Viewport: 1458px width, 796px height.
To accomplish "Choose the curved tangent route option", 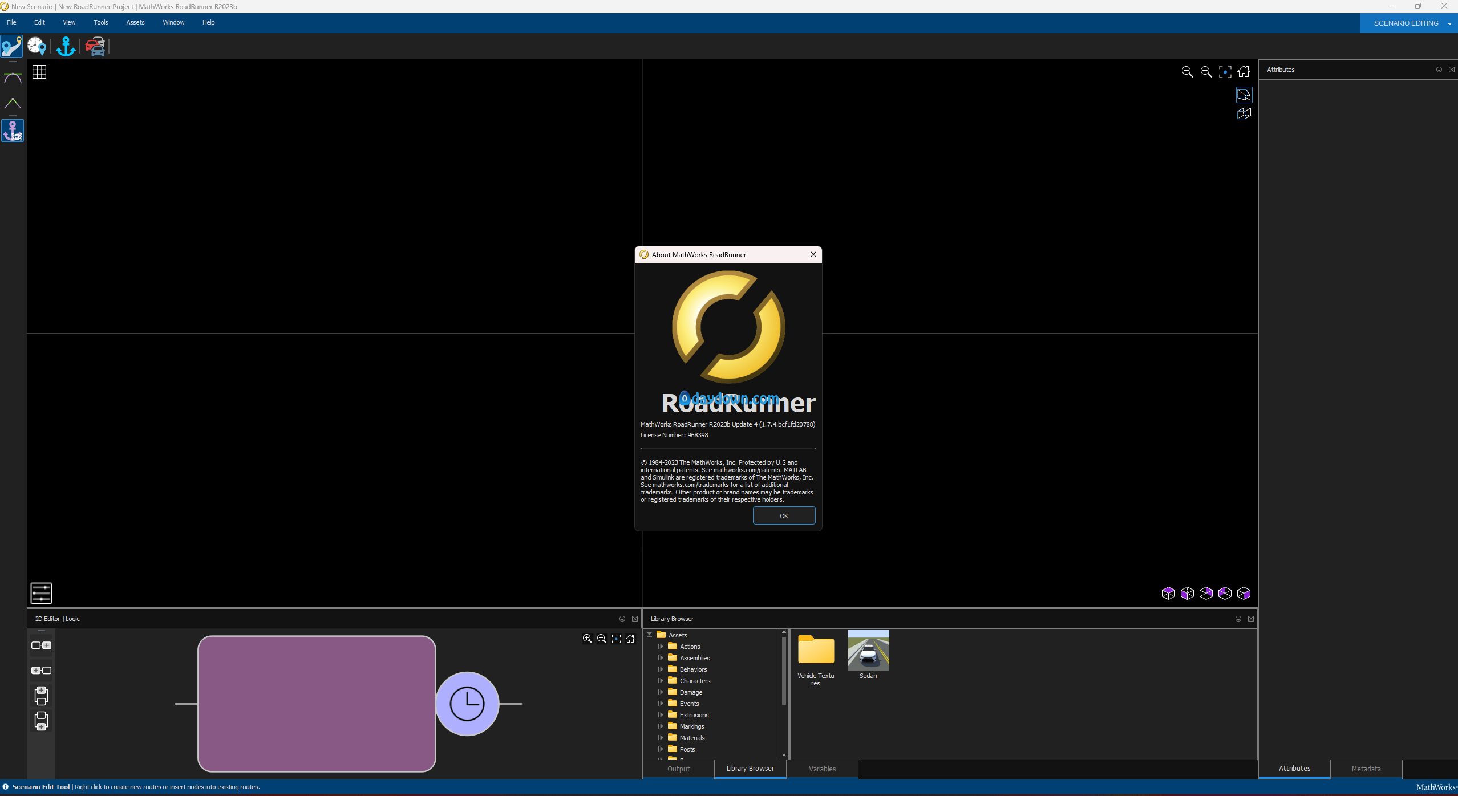I will 13,78.
